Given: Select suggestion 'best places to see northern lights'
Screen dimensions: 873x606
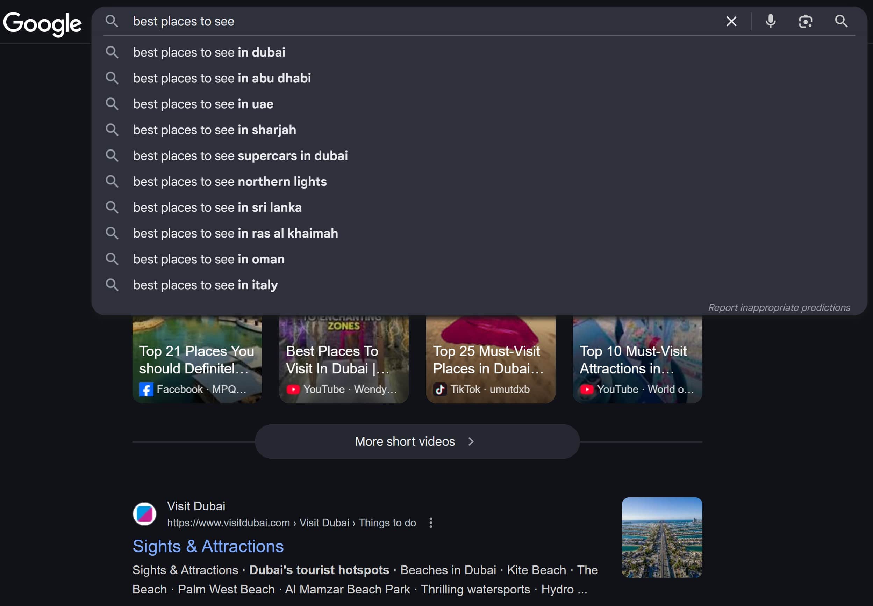Looking at the screenshot, I should pyautogui.click(x=479, y=181).
